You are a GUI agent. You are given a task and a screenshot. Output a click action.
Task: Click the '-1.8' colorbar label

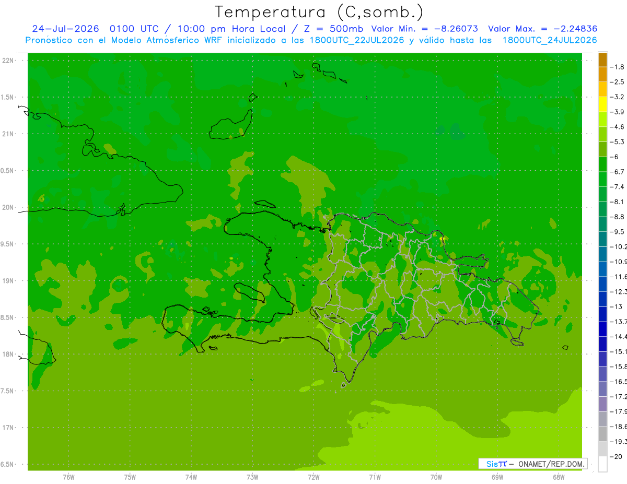pyautogui.click(x=618, y=67)
